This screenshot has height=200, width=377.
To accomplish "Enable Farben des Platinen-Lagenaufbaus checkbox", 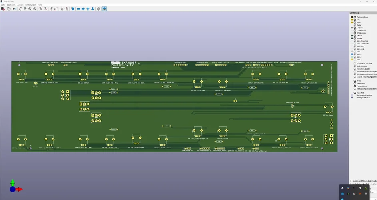I will tap(351, 181).
